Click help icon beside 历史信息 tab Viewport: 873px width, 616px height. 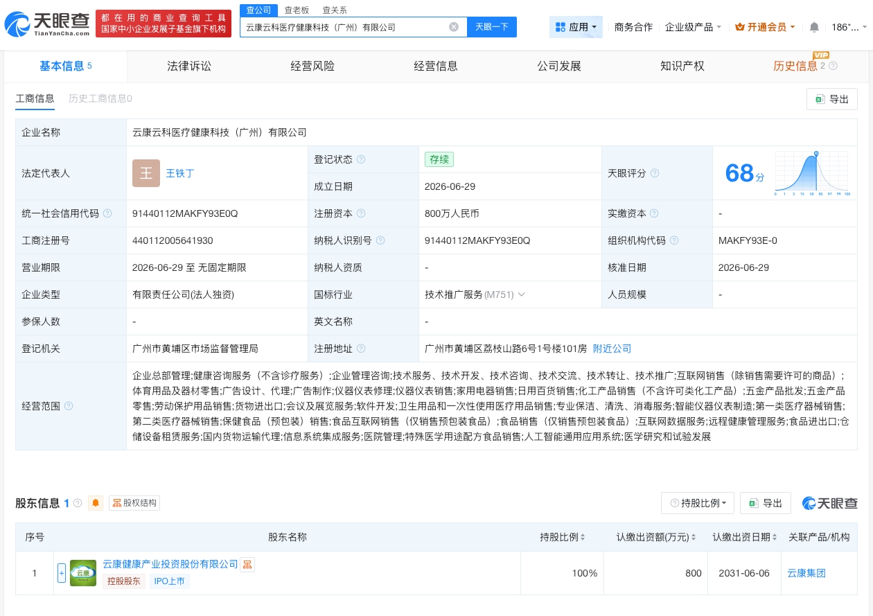coord(834,66)
